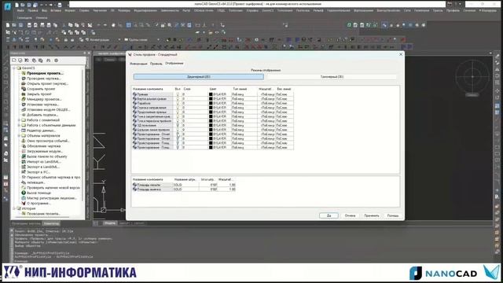This screenshot has height=283, width=503.
Task: Open the Файл menu
Action: (20, 10)
